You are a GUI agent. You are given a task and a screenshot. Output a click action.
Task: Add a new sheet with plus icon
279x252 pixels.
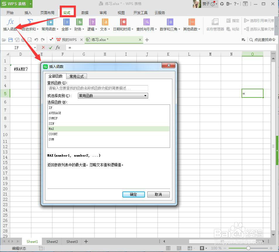(86, 241)
